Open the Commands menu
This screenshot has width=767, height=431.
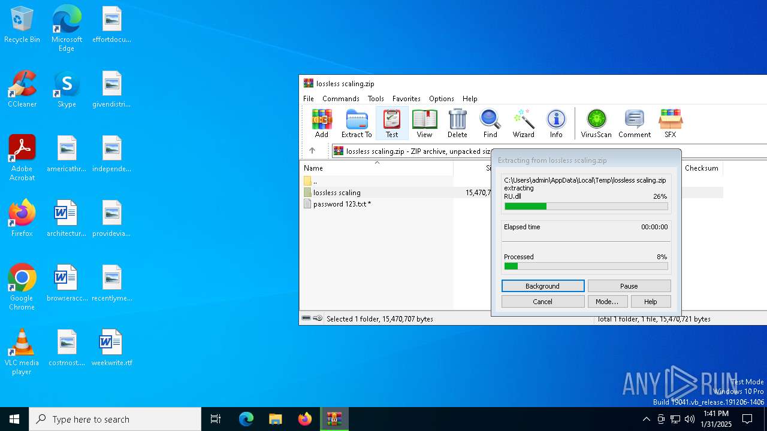(341, 99)
